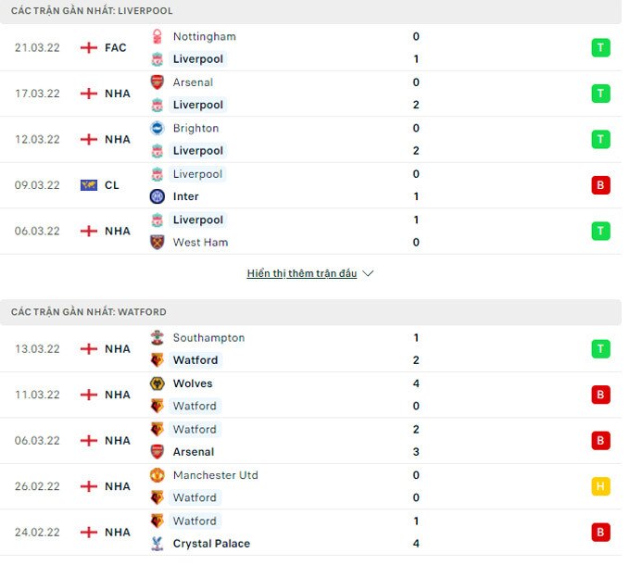
Task: Click the Champions League competition flag icon
Action: [x=89, y=185]
